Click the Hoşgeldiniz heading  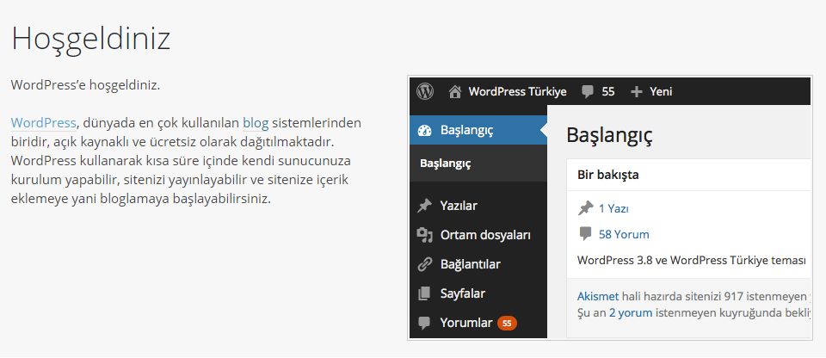(91, 40)
